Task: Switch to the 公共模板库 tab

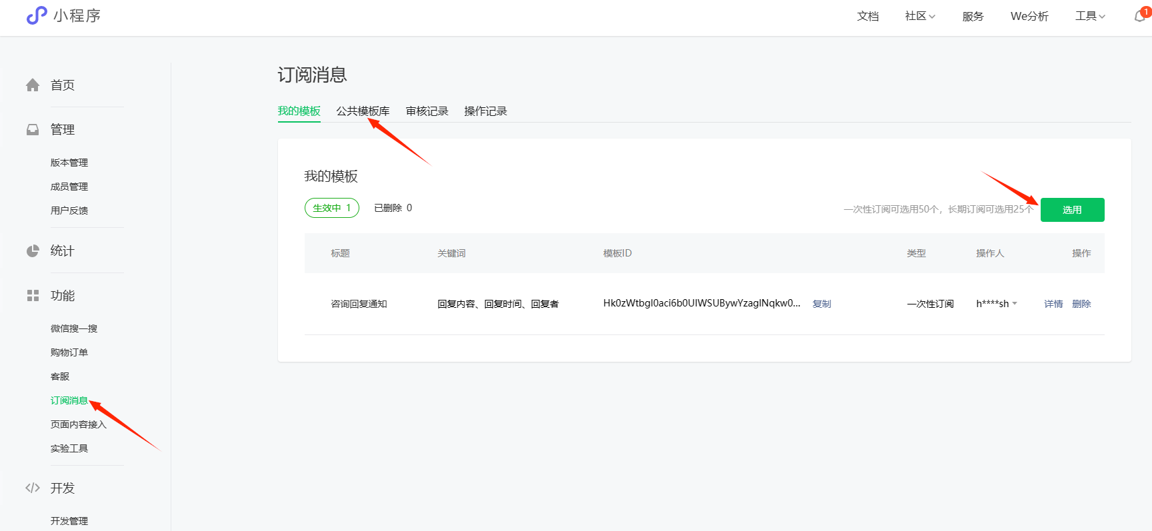Action: (363, 111)
